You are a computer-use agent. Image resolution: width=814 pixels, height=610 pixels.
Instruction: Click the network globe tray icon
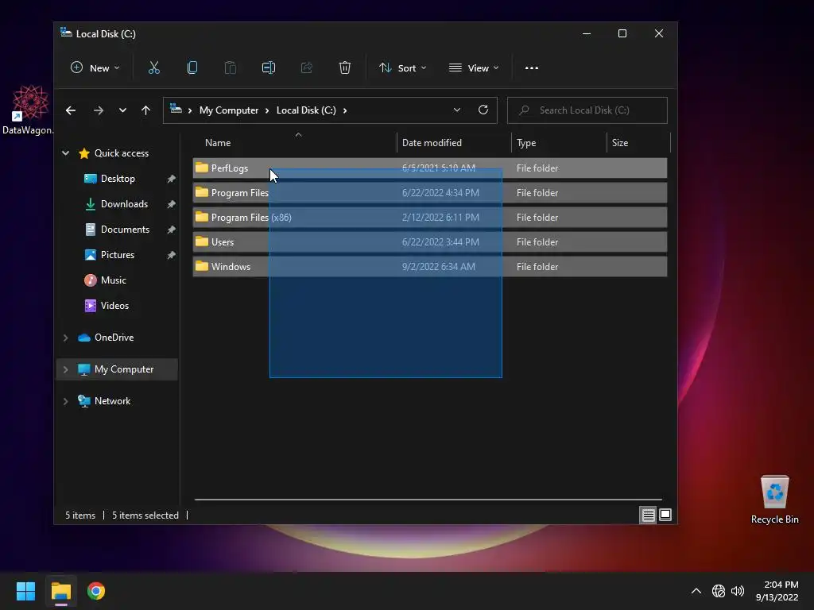(719, 591)
